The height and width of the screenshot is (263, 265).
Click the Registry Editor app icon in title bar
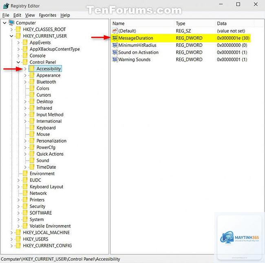tap(6, 6)
